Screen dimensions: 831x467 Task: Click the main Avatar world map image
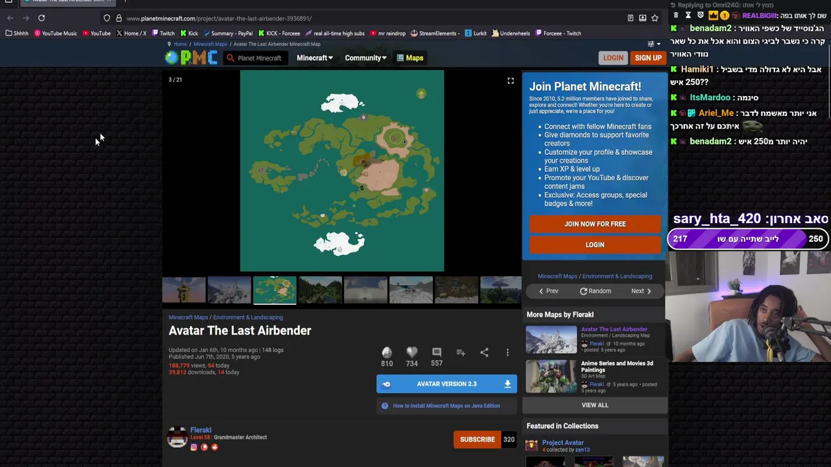pos(342,171)
